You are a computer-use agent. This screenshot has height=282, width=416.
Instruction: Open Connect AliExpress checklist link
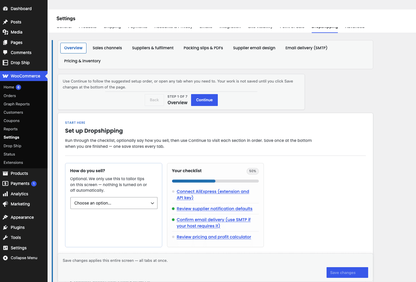click(213, 195)
